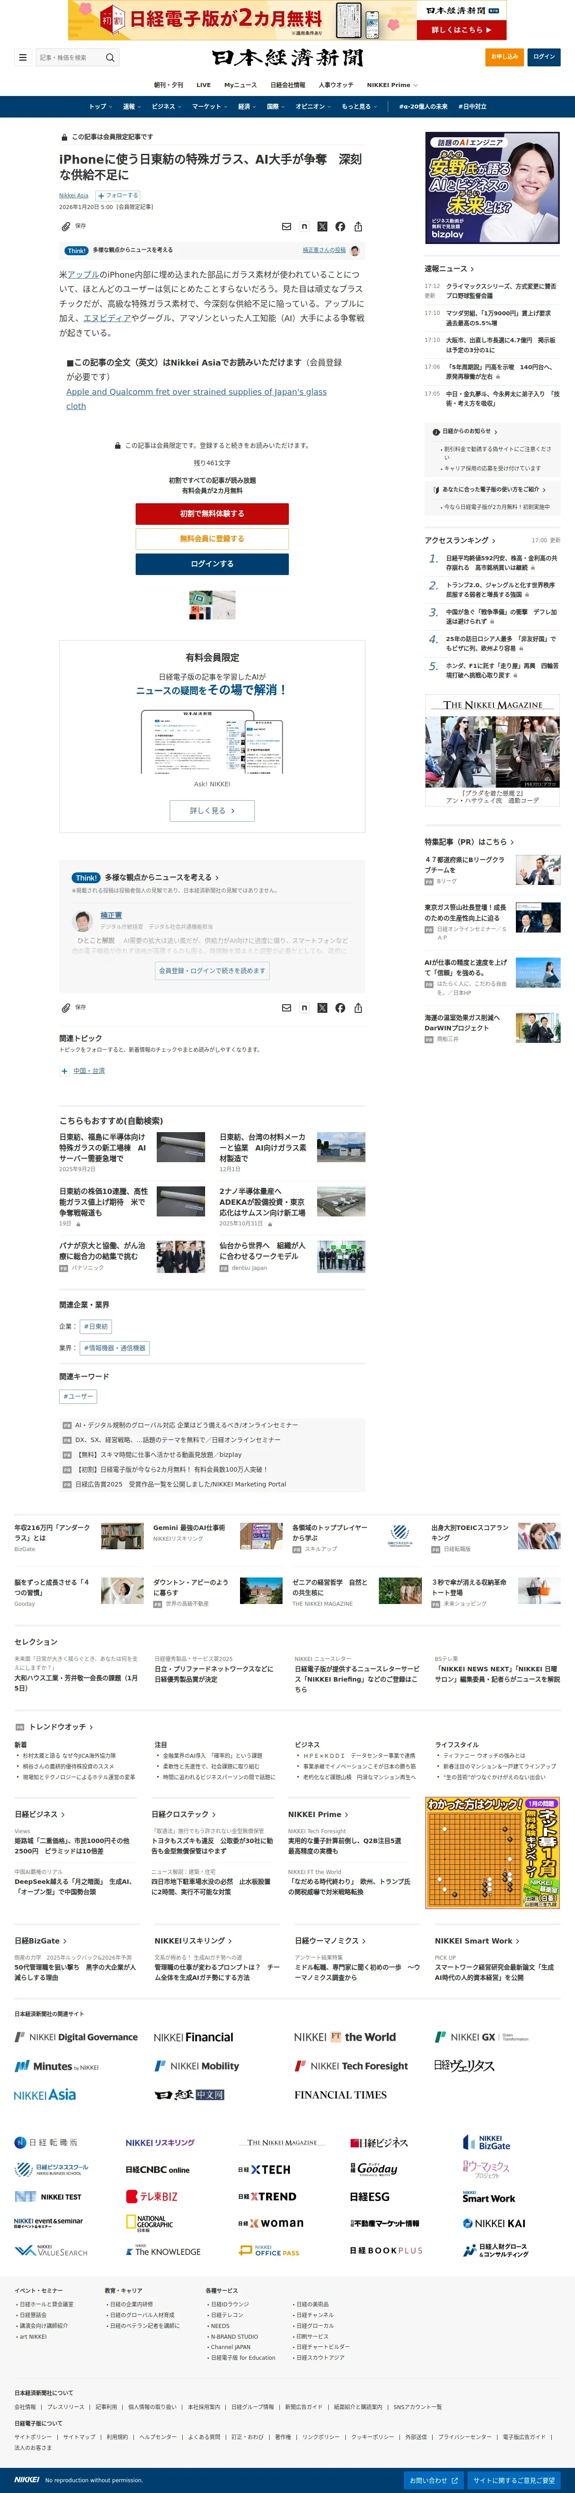Image resolution: width=575 pixels, height=2493 pixels.
Task: Expand the 経済 navigation dropdown
Action: [247, 106]
